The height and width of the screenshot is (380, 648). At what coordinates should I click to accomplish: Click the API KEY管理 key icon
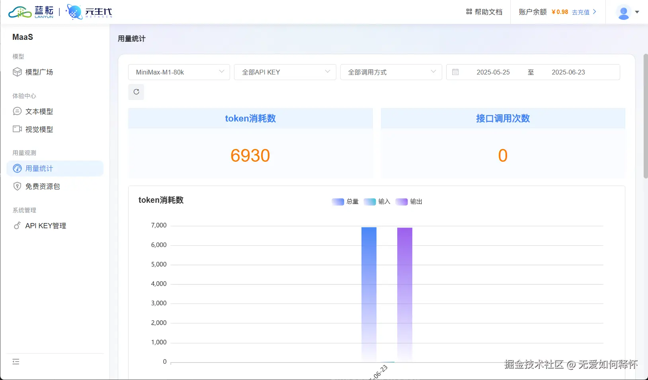tap(17, 225)
